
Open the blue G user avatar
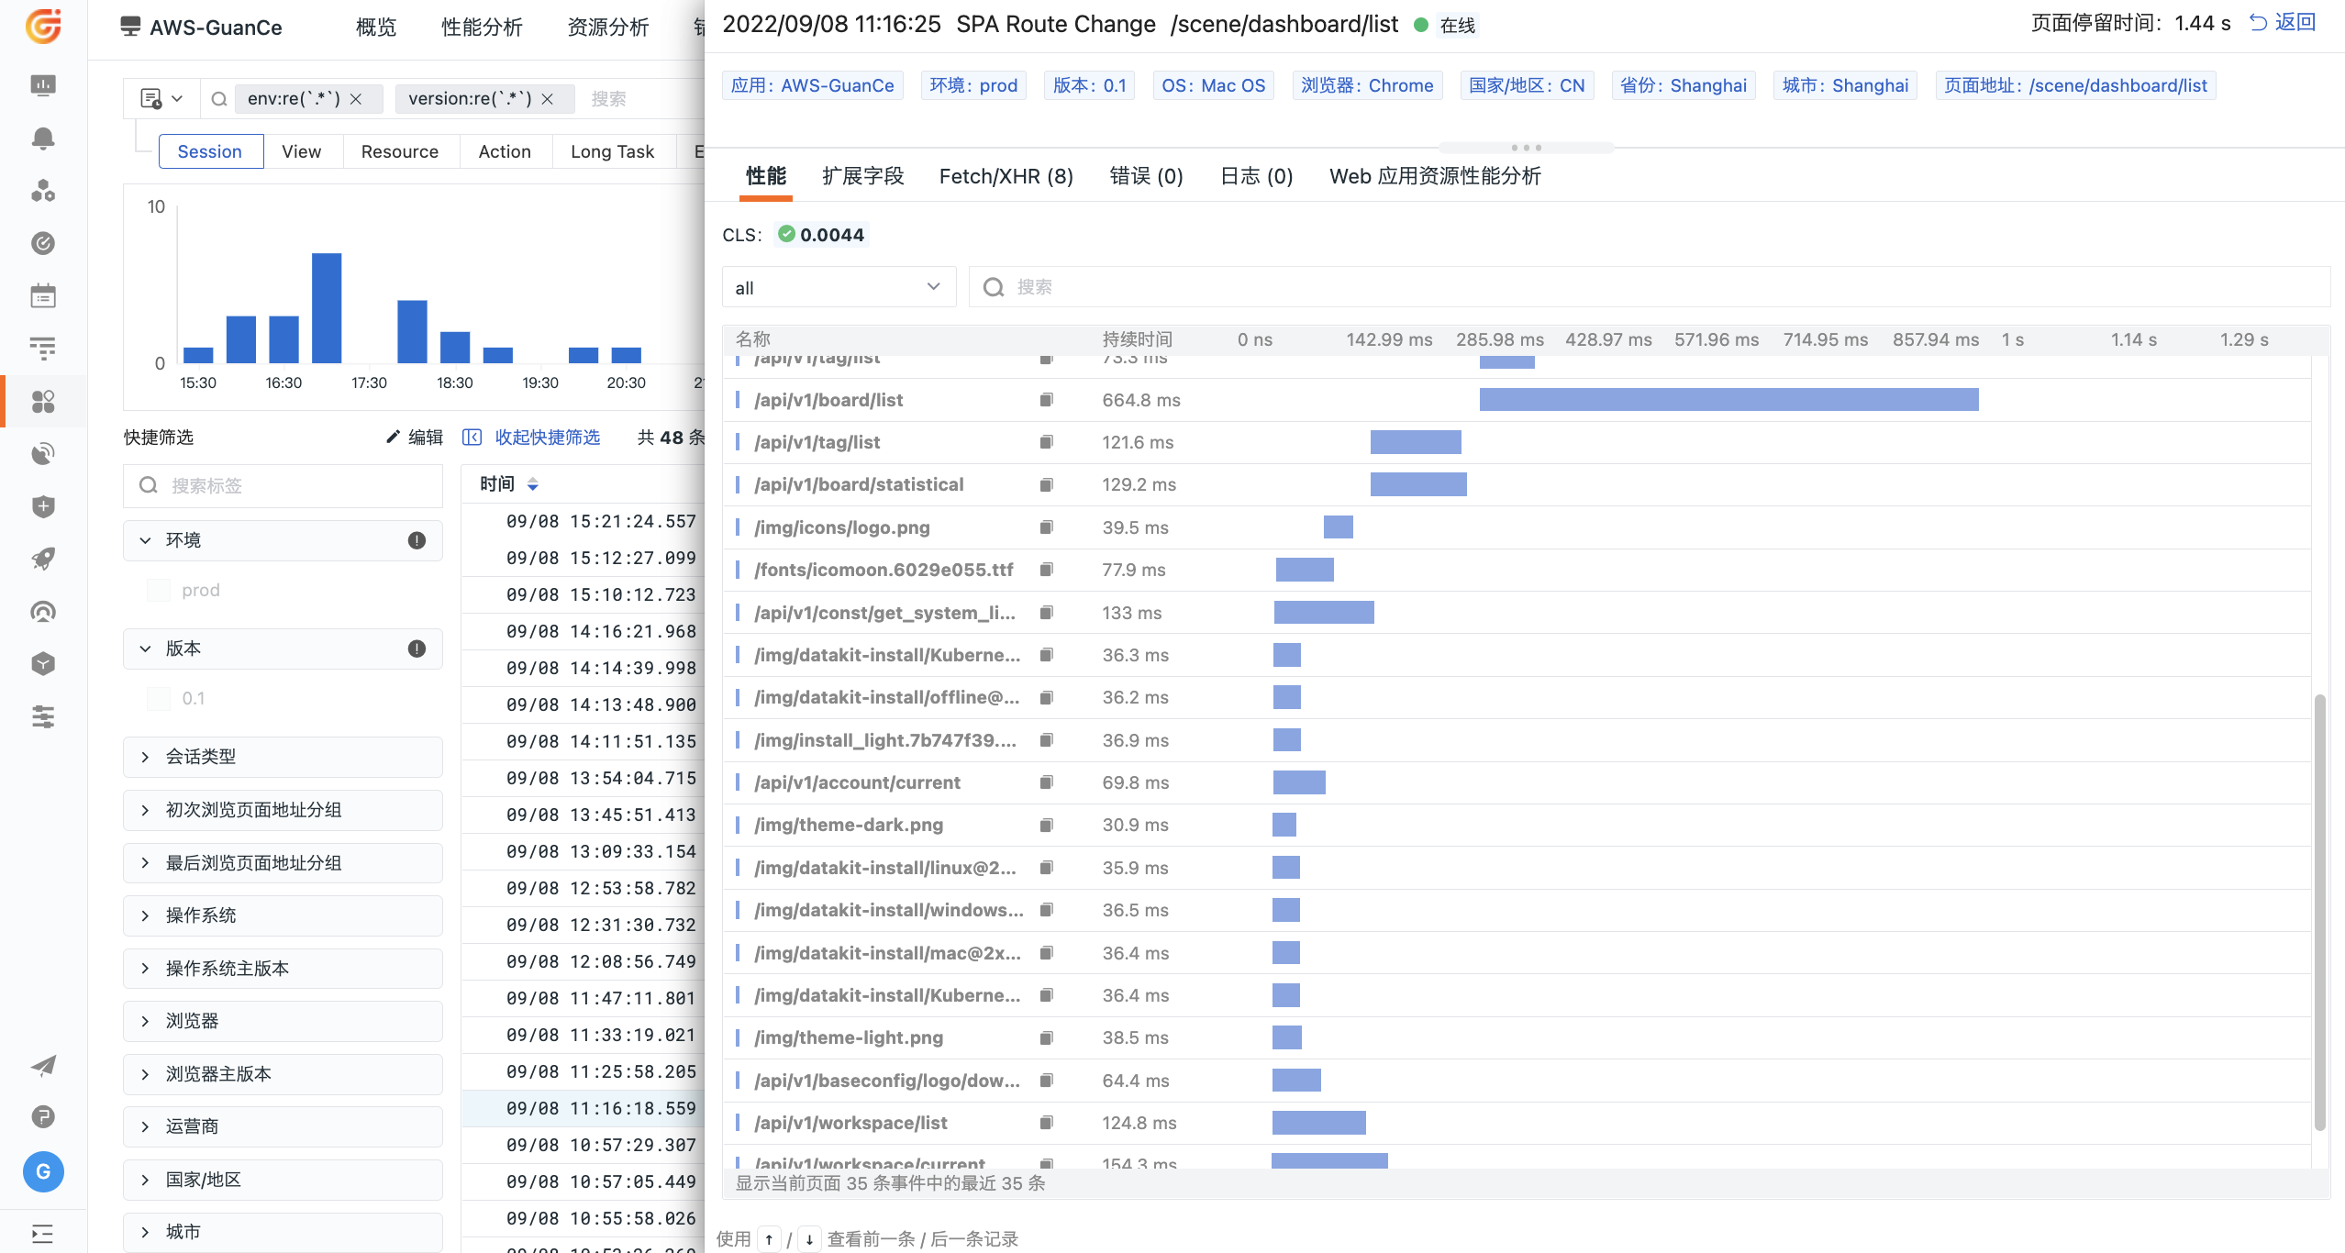43,1171
